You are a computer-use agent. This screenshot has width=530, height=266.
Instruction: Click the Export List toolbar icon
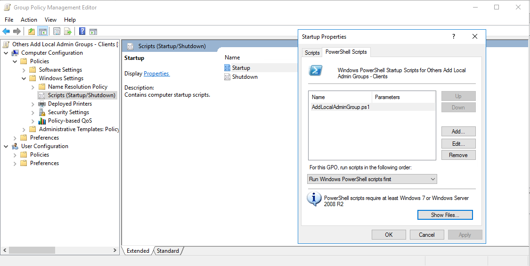click(x=68, y=32)
